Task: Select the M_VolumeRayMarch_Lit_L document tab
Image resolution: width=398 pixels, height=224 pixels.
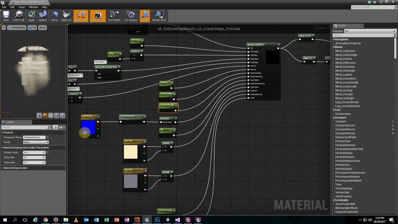Action: [30, 2]
